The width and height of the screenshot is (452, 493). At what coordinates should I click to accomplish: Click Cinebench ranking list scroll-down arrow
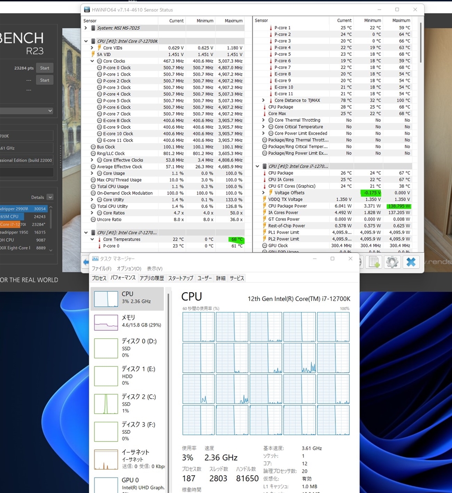51,250
